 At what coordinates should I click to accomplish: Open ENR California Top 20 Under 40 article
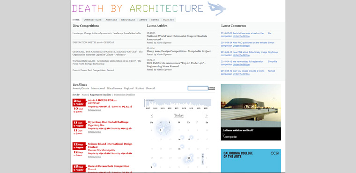pyautogui.click(x=176, y=65)
